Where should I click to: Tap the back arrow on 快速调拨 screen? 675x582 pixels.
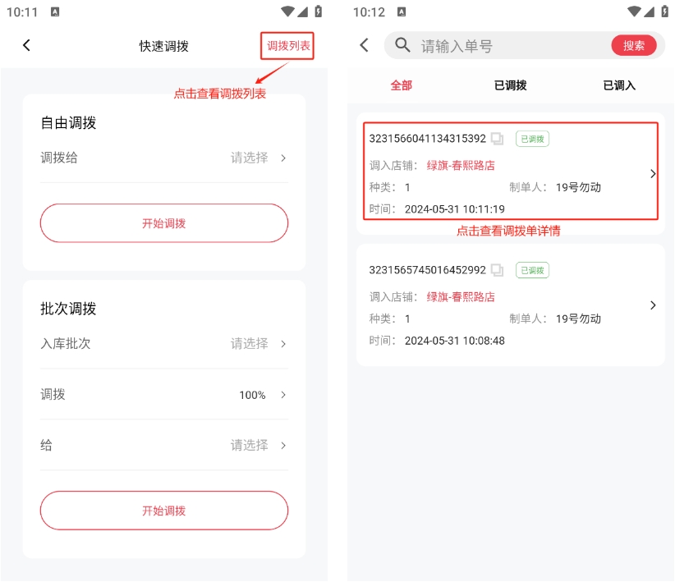click(26, 46)
